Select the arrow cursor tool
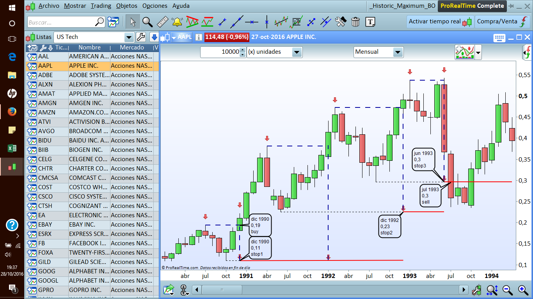Screen dimensions: 533x299 [x=133, y=22]
